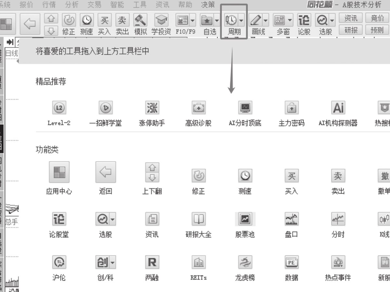Expand the 创/科 tool dropdown arrow
This screenshot has width=390, height=292.
point(112,262)
